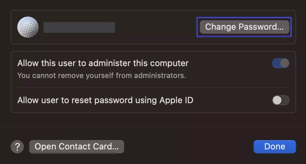Click the grey account name bar beside avatar
This screenshot has width=306, height=164.
(79, 27)
